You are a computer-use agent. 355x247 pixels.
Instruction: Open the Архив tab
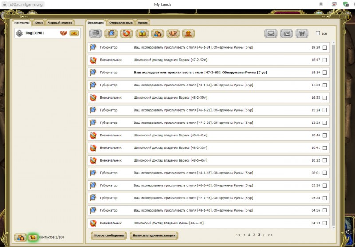[x=142, y=23]
